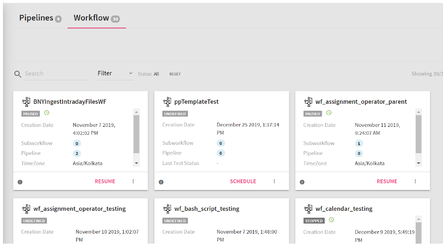Click the clock icon next to STOPPED badge
The width and height of the screenshot is (443, 247).
[331, 220]
